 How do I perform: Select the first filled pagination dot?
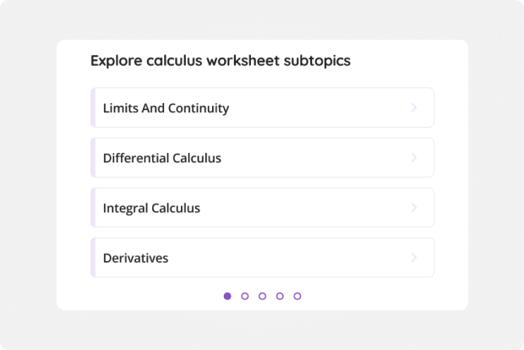click(227, 296)
